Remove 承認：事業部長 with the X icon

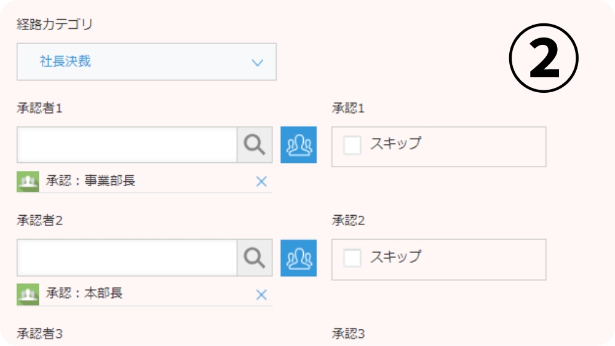(x=261, y=181)
